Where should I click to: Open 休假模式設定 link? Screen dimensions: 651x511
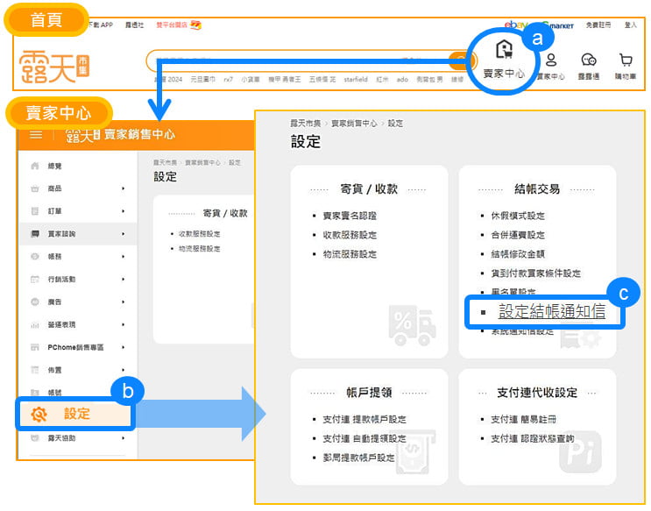click(x=518, y=216)
